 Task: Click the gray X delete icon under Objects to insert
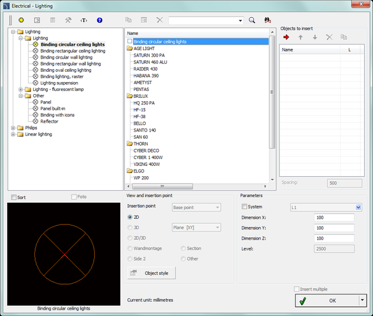pos(329,37)
